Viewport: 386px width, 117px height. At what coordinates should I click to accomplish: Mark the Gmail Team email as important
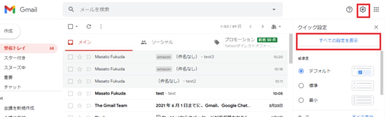(89, 105)
